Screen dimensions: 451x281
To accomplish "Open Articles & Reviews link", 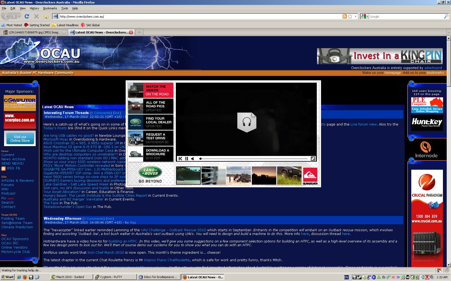I will coord(17,181).
